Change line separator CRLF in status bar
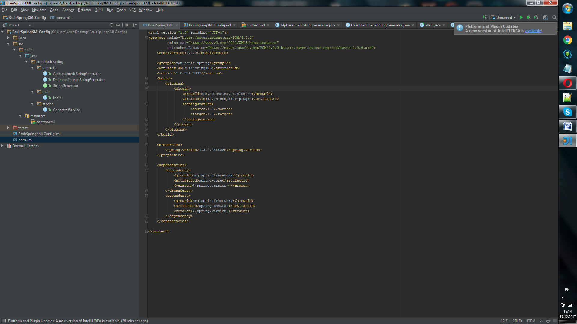The image size is (577, 324). (517, 321)
